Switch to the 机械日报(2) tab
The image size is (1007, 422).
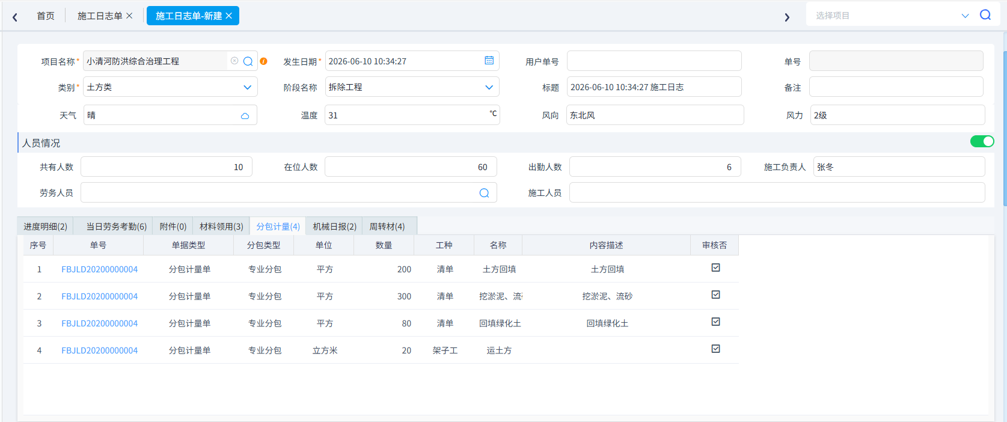334,226
